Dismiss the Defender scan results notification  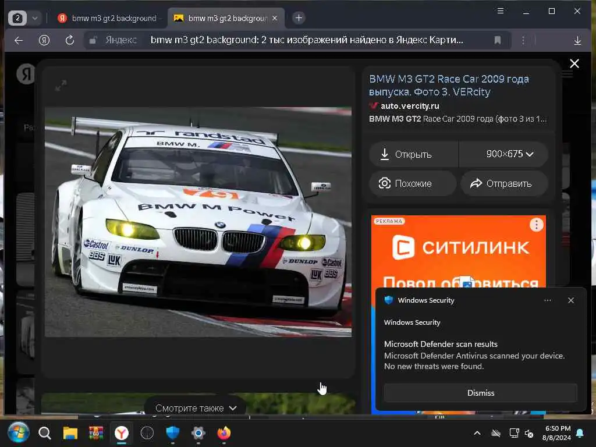coord(480,393)
